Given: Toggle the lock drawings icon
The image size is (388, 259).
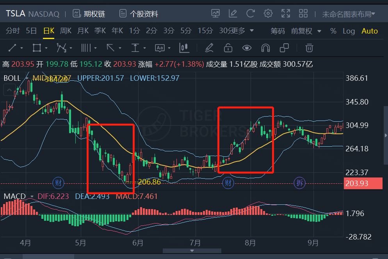Looking at the screenshot, I should pos(228,48).
